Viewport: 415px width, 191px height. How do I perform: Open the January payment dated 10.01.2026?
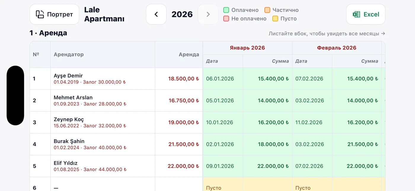(x=220, y=122)
